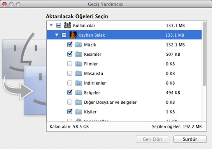The height and width of the screenshot is (149, 212).
Task: Uncheck the Resimler checkbox
Action: coord(70,54)
